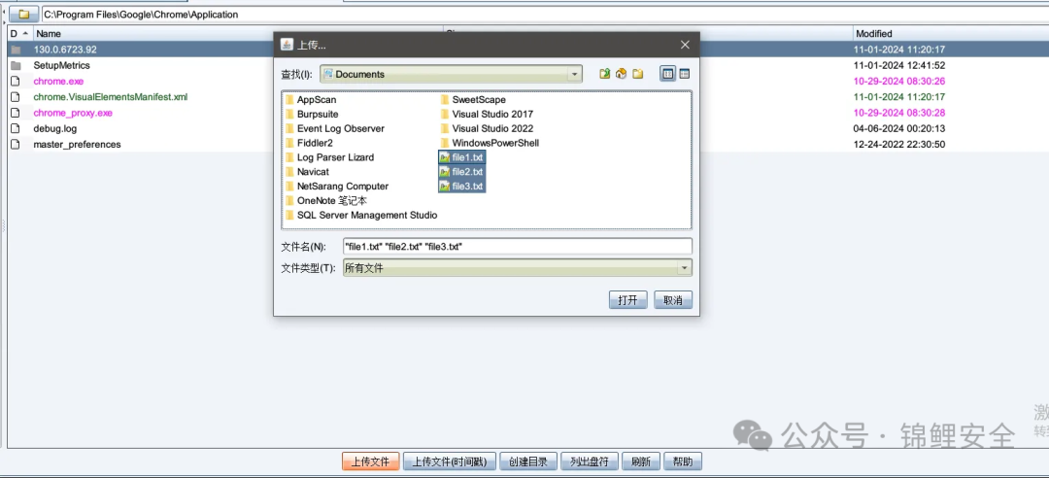Close the 上传 dialog
Screen dimensions: 1049x478
685,45
